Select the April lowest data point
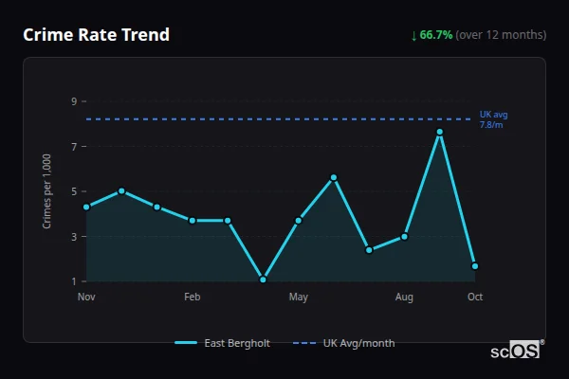The height and width of the screenshot is (379, 569). tap(263, 280)
